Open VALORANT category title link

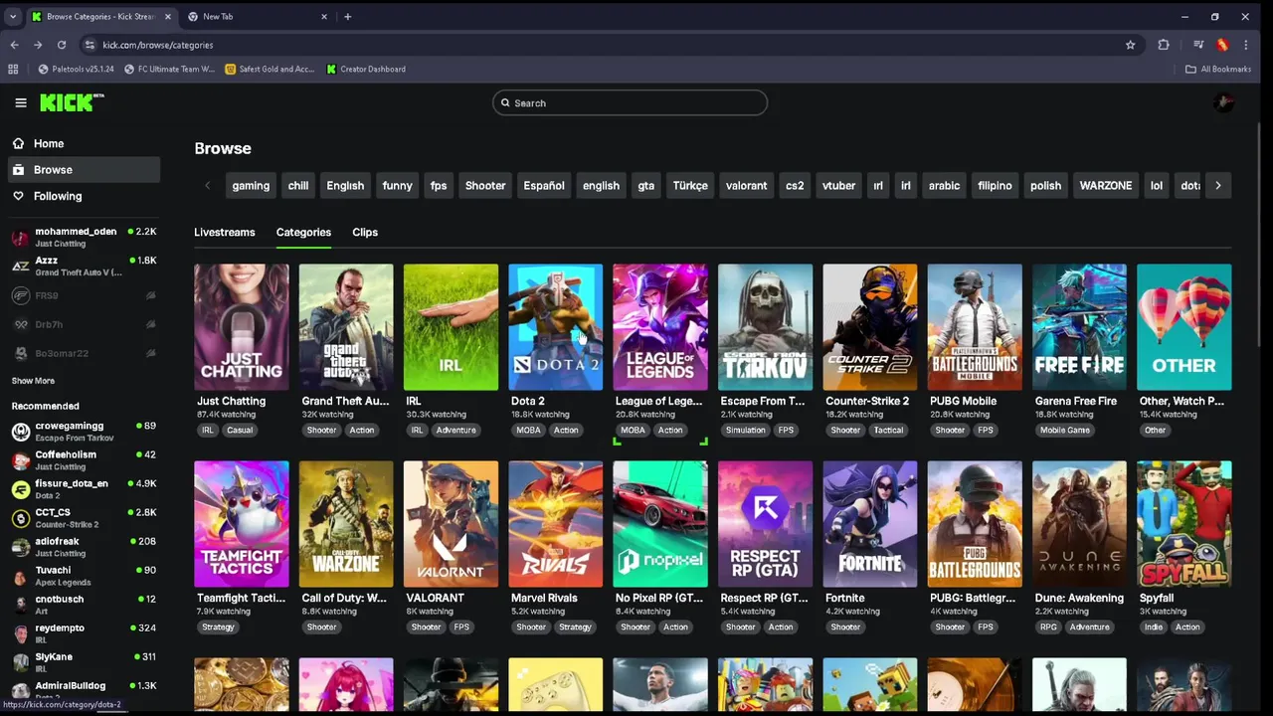tap(435, 598)
